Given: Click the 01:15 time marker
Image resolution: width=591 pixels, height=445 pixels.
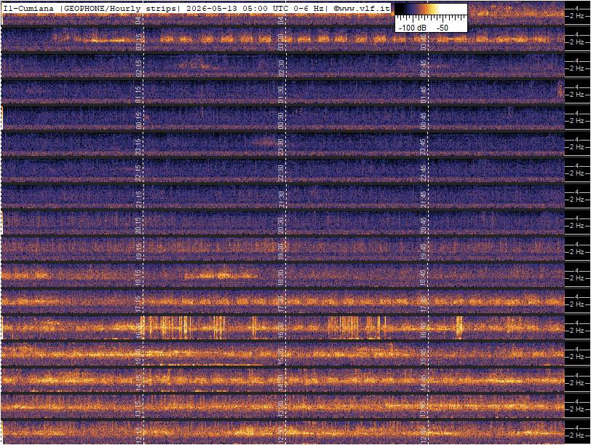Looking at the screenshot, I should [x=138, y=94].
